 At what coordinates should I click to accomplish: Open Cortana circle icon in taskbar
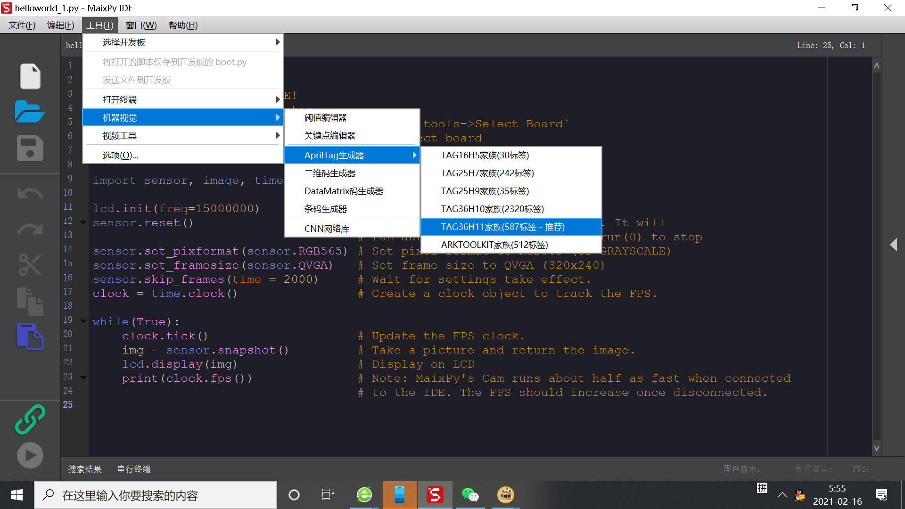[x=294, y=495]
